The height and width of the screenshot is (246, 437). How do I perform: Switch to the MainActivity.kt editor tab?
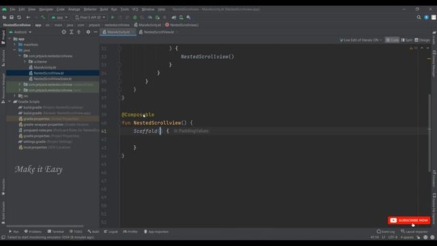(118, 32)
